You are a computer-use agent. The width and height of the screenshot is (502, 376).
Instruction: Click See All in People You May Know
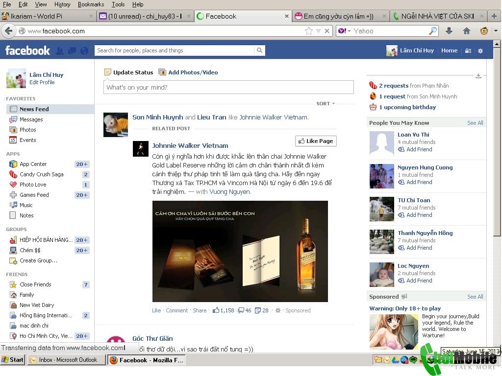(475, 123)
